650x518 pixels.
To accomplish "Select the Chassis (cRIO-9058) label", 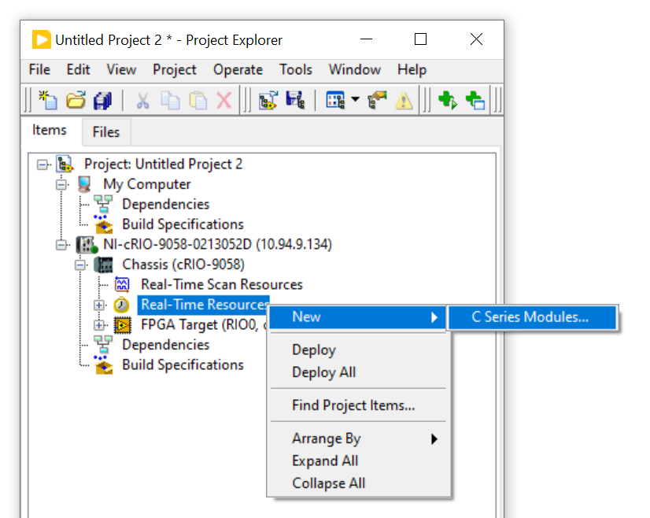I will (183, 265).
